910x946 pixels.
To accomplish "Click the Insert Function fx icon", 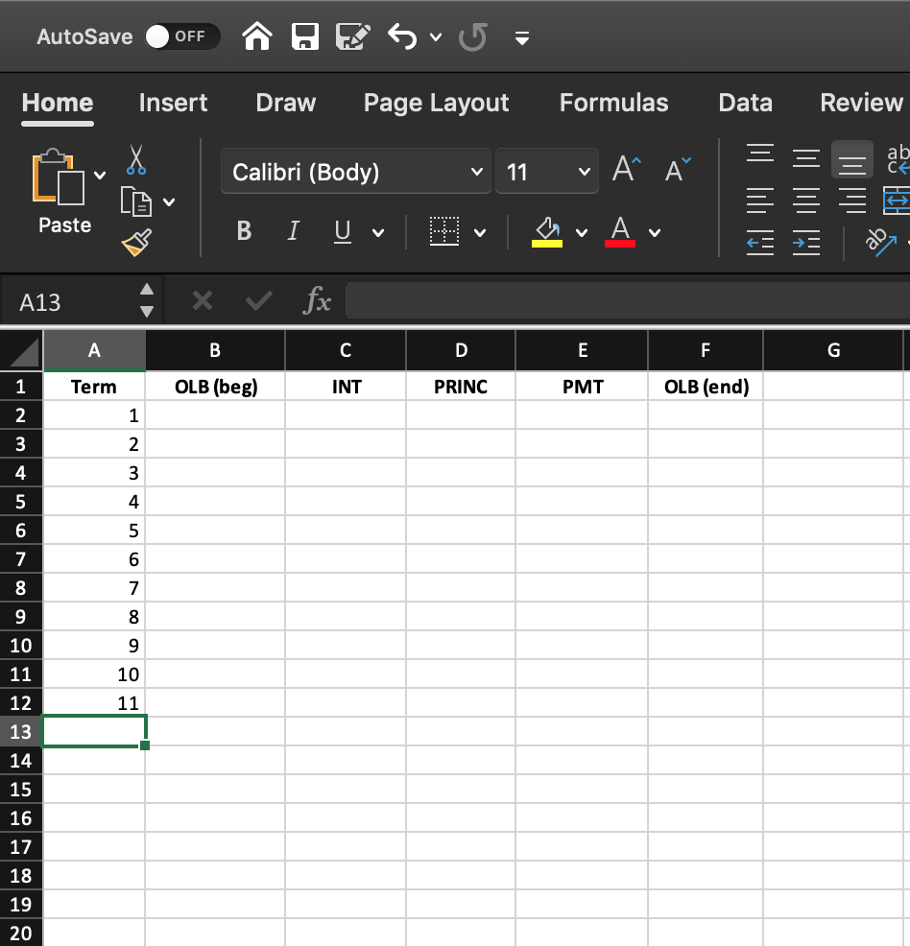I will point(317,300).
